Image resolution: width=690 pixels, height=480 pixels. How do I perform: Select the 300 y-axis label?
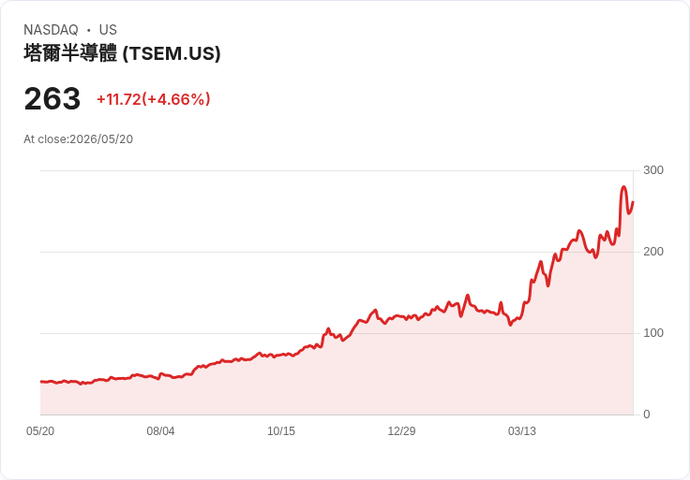653,170
